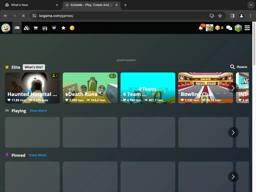Open the cubes Build icon in navbar
This screenshot has height=192, width=256.
point(26,28)
